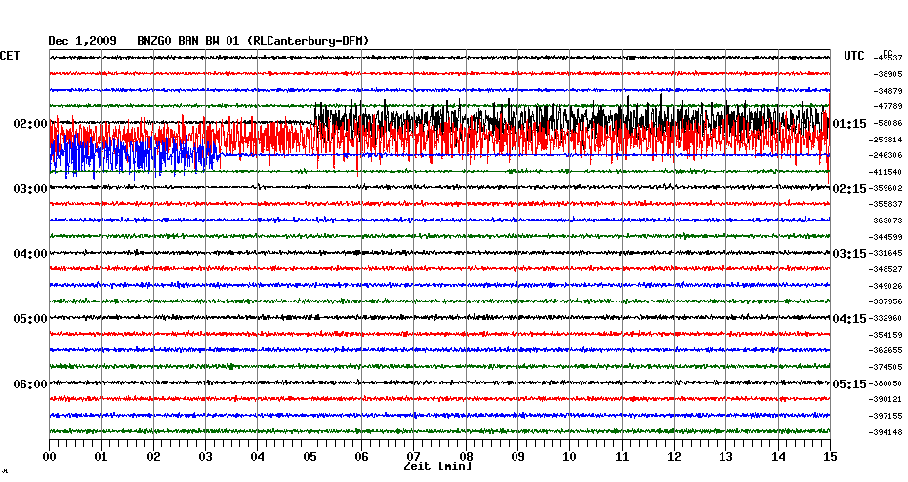This screenshot has height=482, width=908.
Task: Click the '(RLCanterbury-DFM)' text in the title
Action: pyautogui.click(x=309, y=41)
